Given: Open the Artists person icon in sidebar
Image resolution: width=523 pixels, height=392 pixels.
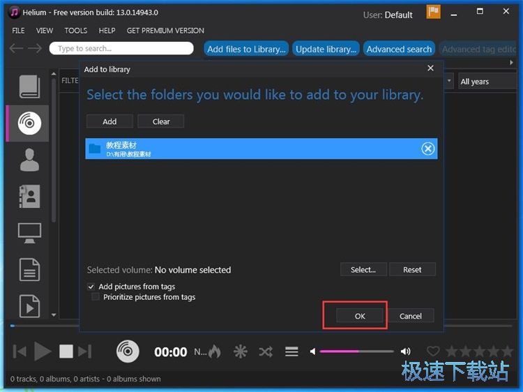Looking at the screenshot, I should pos(29,160).
